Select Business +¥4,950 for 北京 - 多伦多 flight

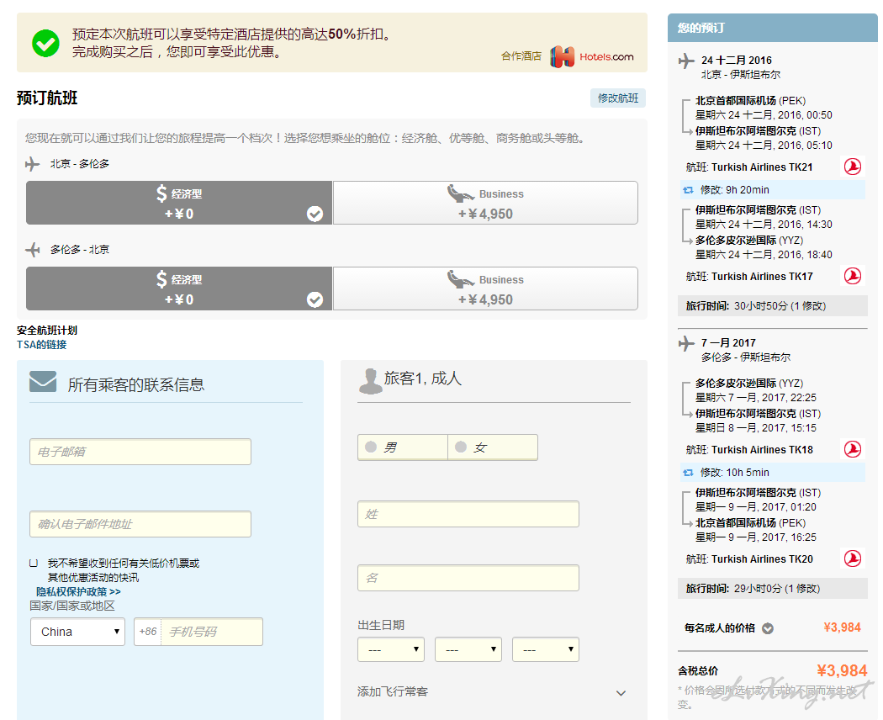485,203
